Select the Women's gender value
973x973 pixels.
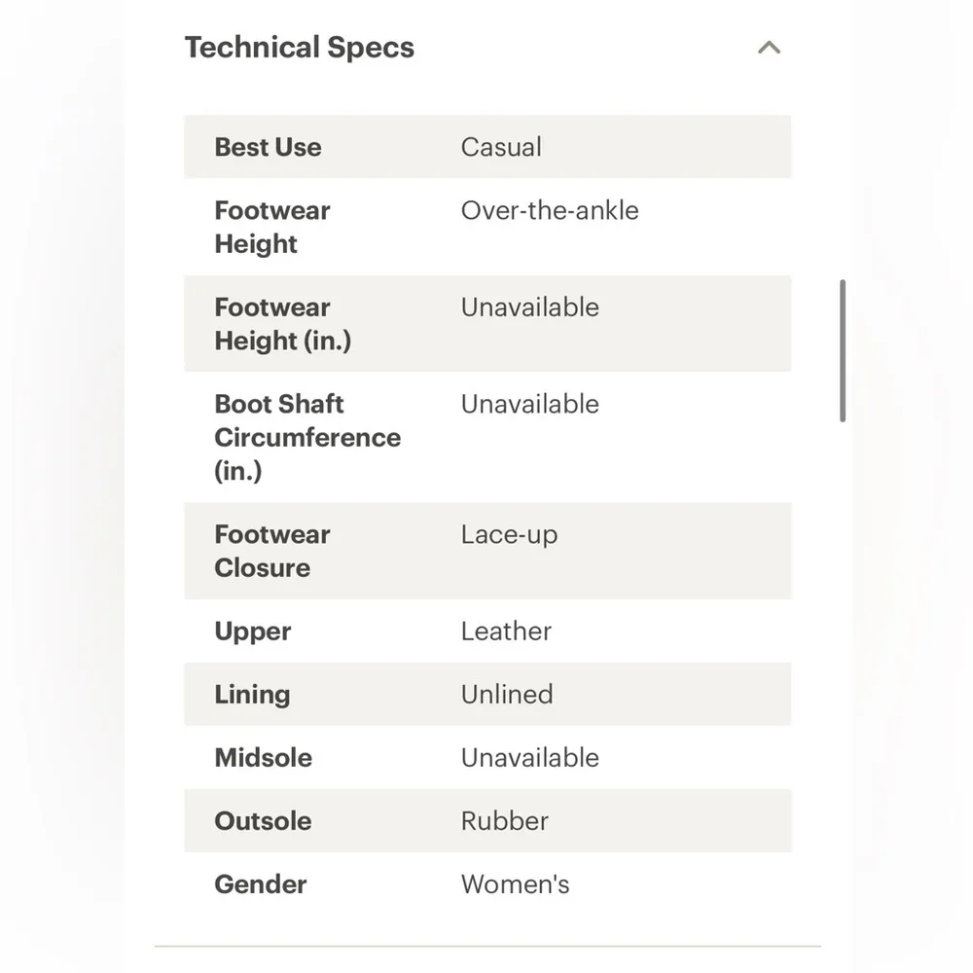click(x=515, y=884)
